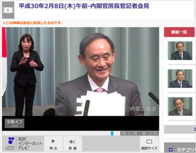The height and width of the screenshot is (153, 196).
Task: Click the video film icon beside title
Action: [x=8, y=10]
